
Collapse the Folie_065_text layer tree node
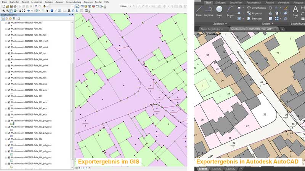6,53
